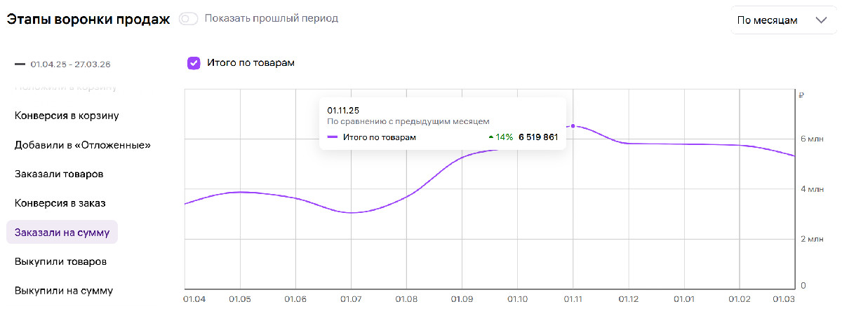Image resolution: width=842 pixels, height=325 pixels.
Task: Select the "Выкупили на сумму" stage
Action: pyautogui.click(x=63, y=291)
